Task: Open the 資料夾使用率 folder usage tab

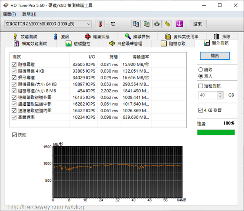Action: [x=182, y=36]
